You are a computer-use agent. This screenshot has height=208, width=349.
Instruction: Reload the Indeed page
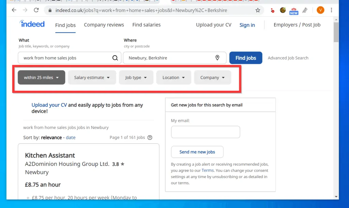36,10
